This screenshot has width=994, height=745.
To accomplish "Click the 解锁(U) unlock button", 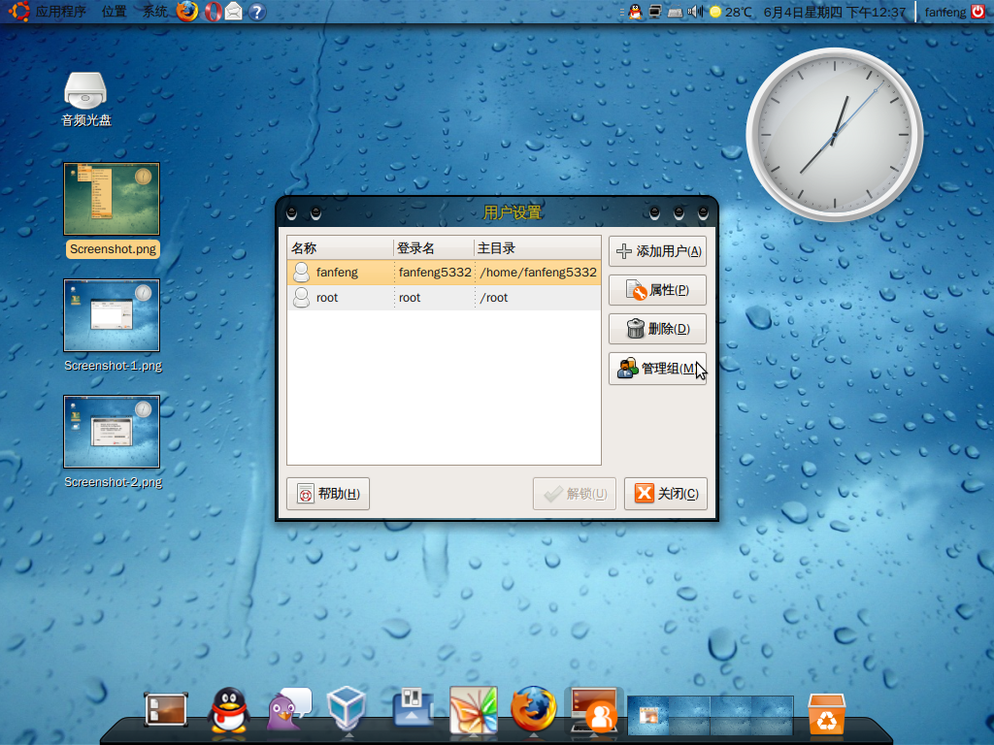I will [x=575, y=494].
